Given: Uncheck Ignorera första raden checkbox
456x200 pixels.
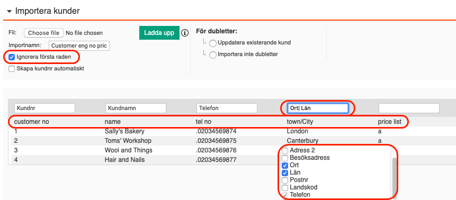Looking at the screenshot, I should pyautogui.click(x=12, y=57).
